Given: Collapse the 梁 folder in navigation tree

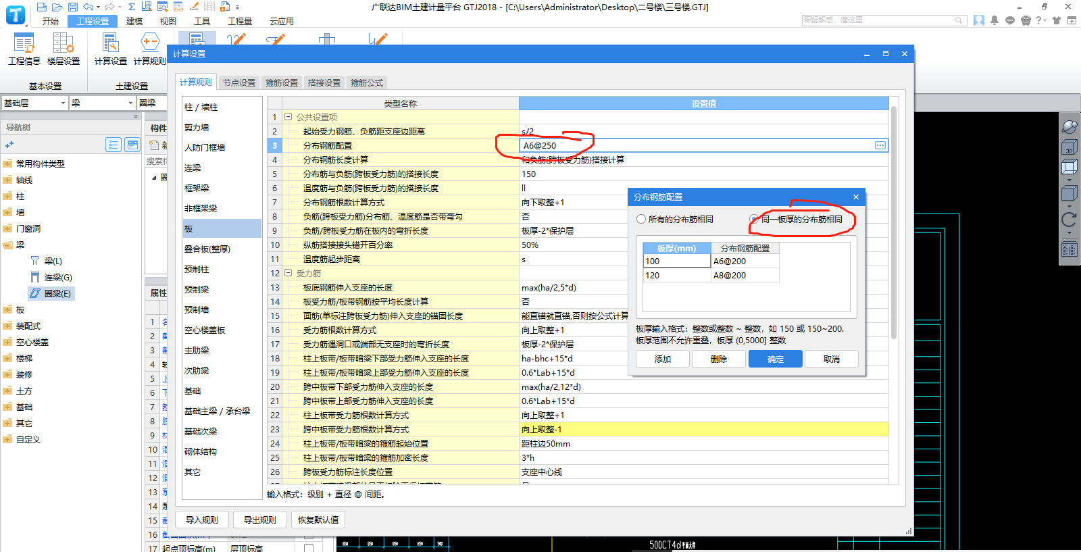Looking at the screenshot, I should (8, 245).
